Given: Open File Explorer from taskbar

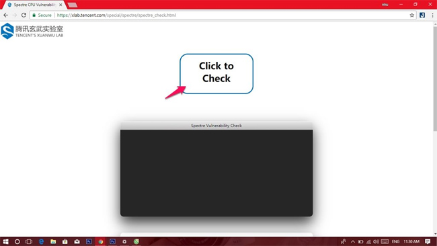Looking at the screenshot, I should 53,241.
